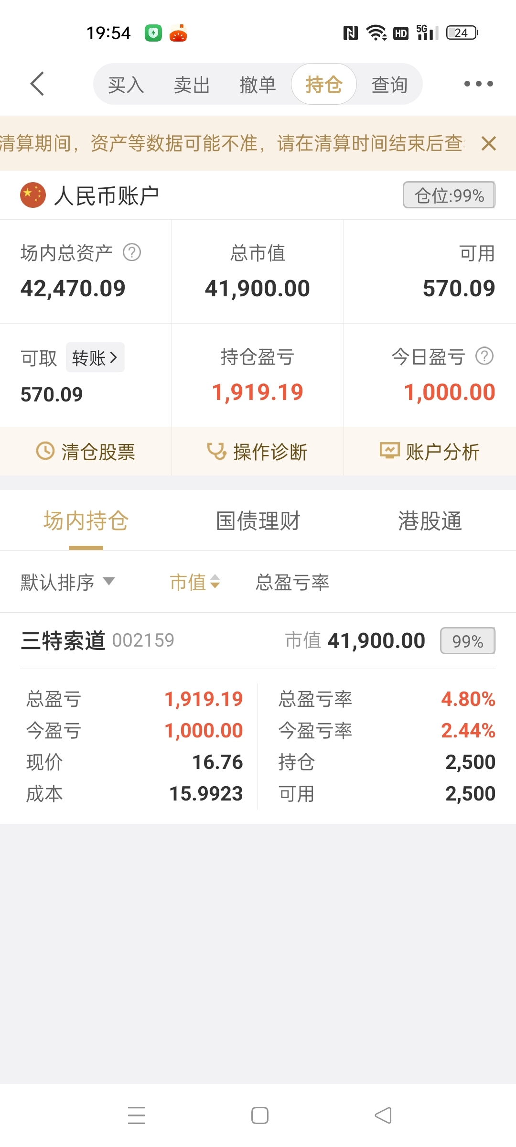
Task: Tap help icon beside 今日盈亏
Action: (484, 356)
